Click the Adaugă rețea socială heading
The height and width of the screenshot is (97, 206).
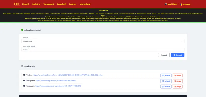33,30
